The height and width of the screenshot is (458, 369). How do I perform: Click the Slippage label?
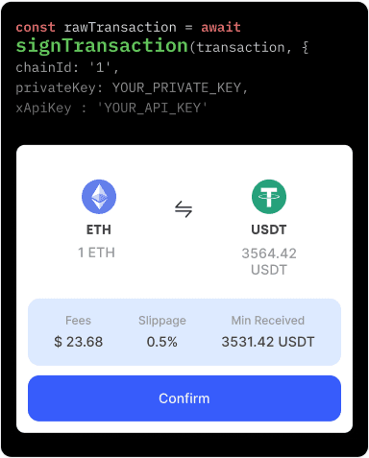[162, 321]
